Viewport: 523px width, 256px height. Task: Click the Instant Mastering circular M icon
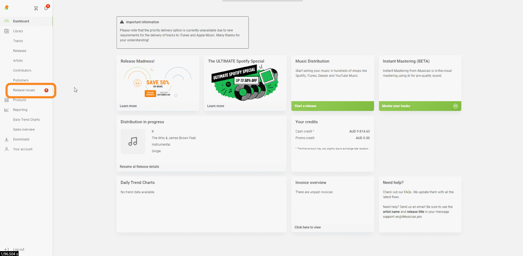tap(455, 106)
